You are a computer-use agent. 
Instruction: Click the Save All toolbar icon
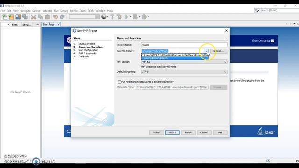[x=25, y=17]
